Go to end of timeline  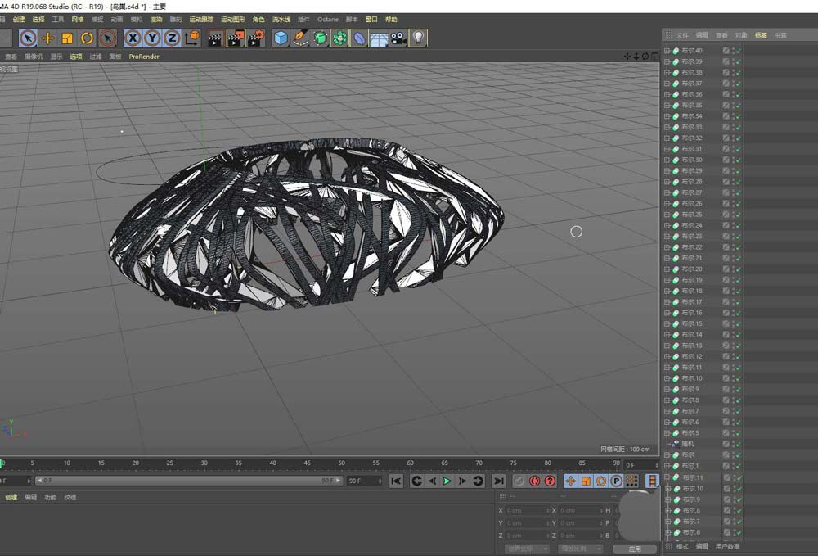[499, 481]
